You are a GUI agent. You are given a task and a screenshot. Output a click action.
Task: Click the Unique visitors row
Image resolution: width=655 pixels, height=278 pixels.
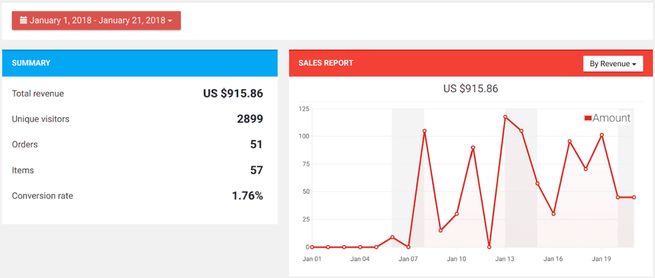point(137,119)
